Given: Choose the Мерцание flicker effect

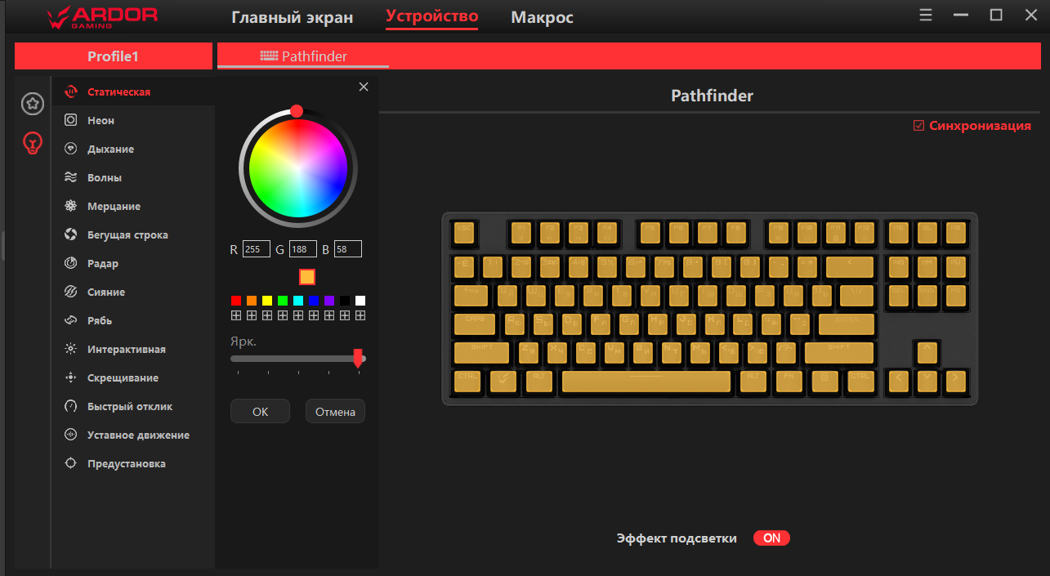Looking at the screenshot, I should 114,206.
